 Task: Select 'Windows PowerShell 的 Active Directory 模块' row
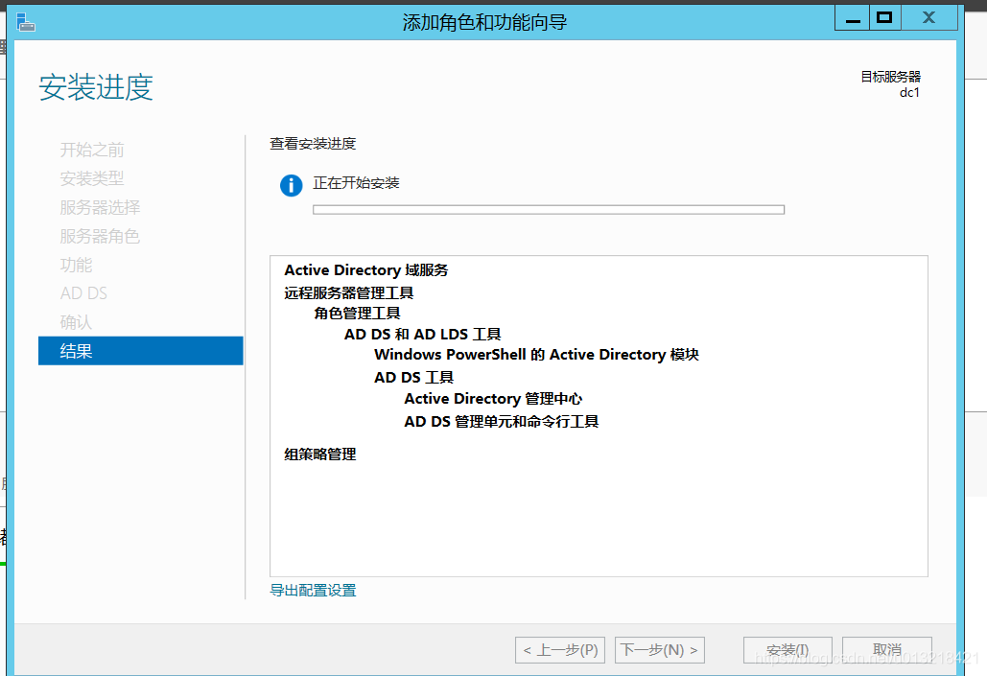coord(536,355)
